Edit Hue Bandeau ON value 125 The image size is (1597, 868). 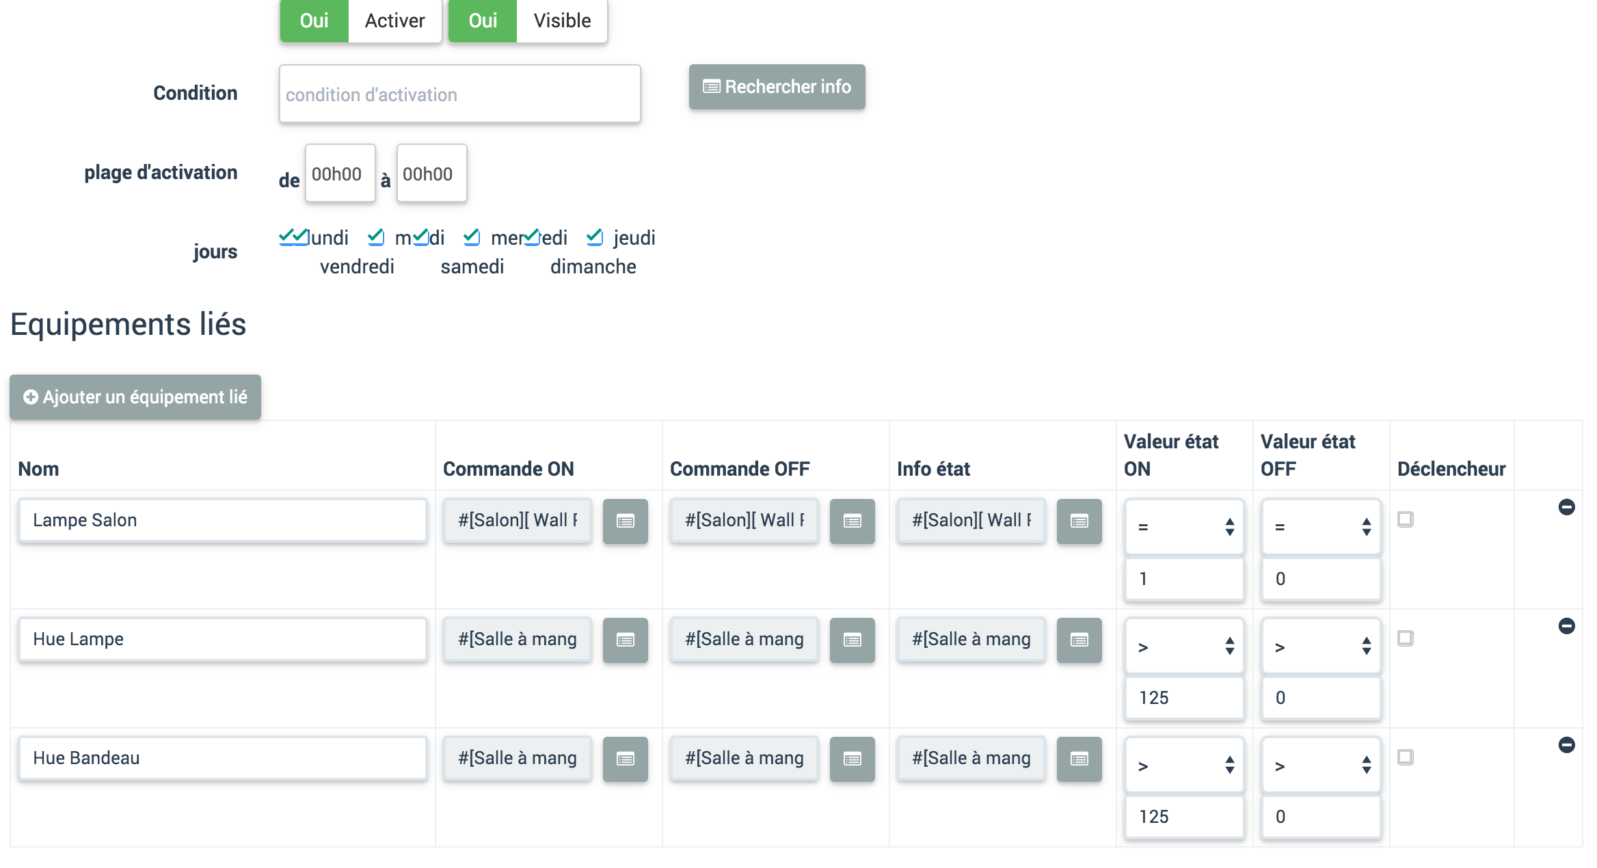(x=1185, y=817)
